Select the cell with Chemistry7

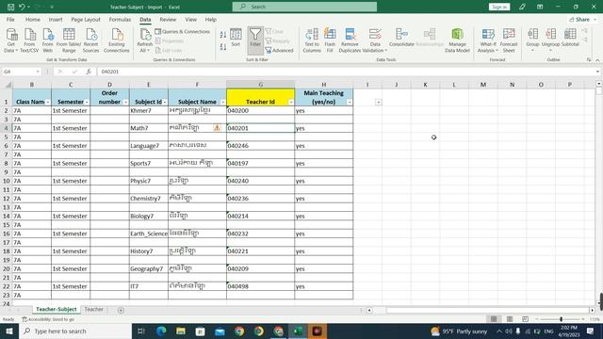pos(149,199)
